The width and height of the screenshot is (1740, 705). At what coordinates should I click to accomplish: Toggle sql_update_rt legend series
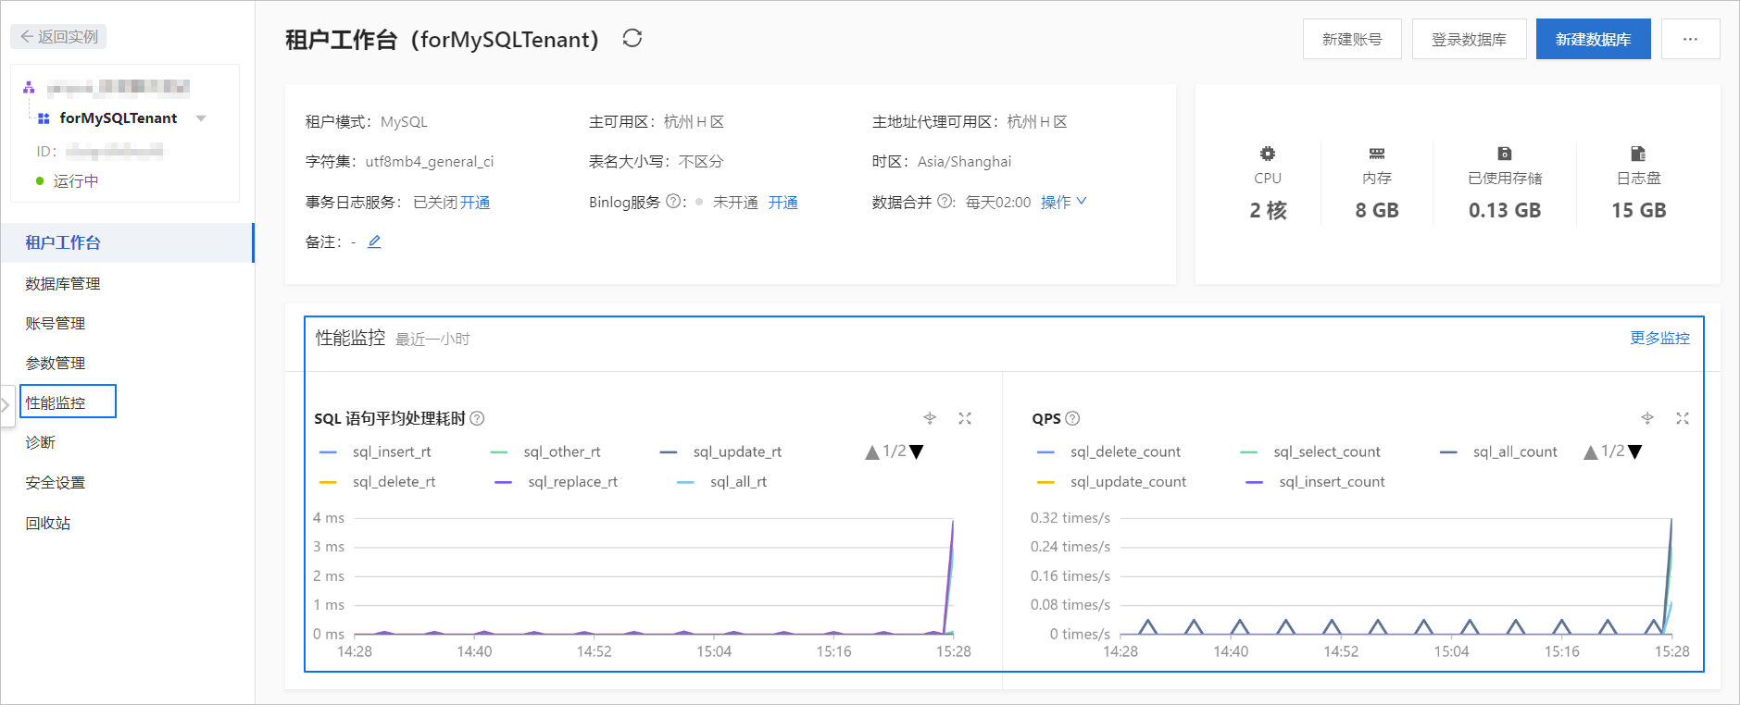coord(720,451)
